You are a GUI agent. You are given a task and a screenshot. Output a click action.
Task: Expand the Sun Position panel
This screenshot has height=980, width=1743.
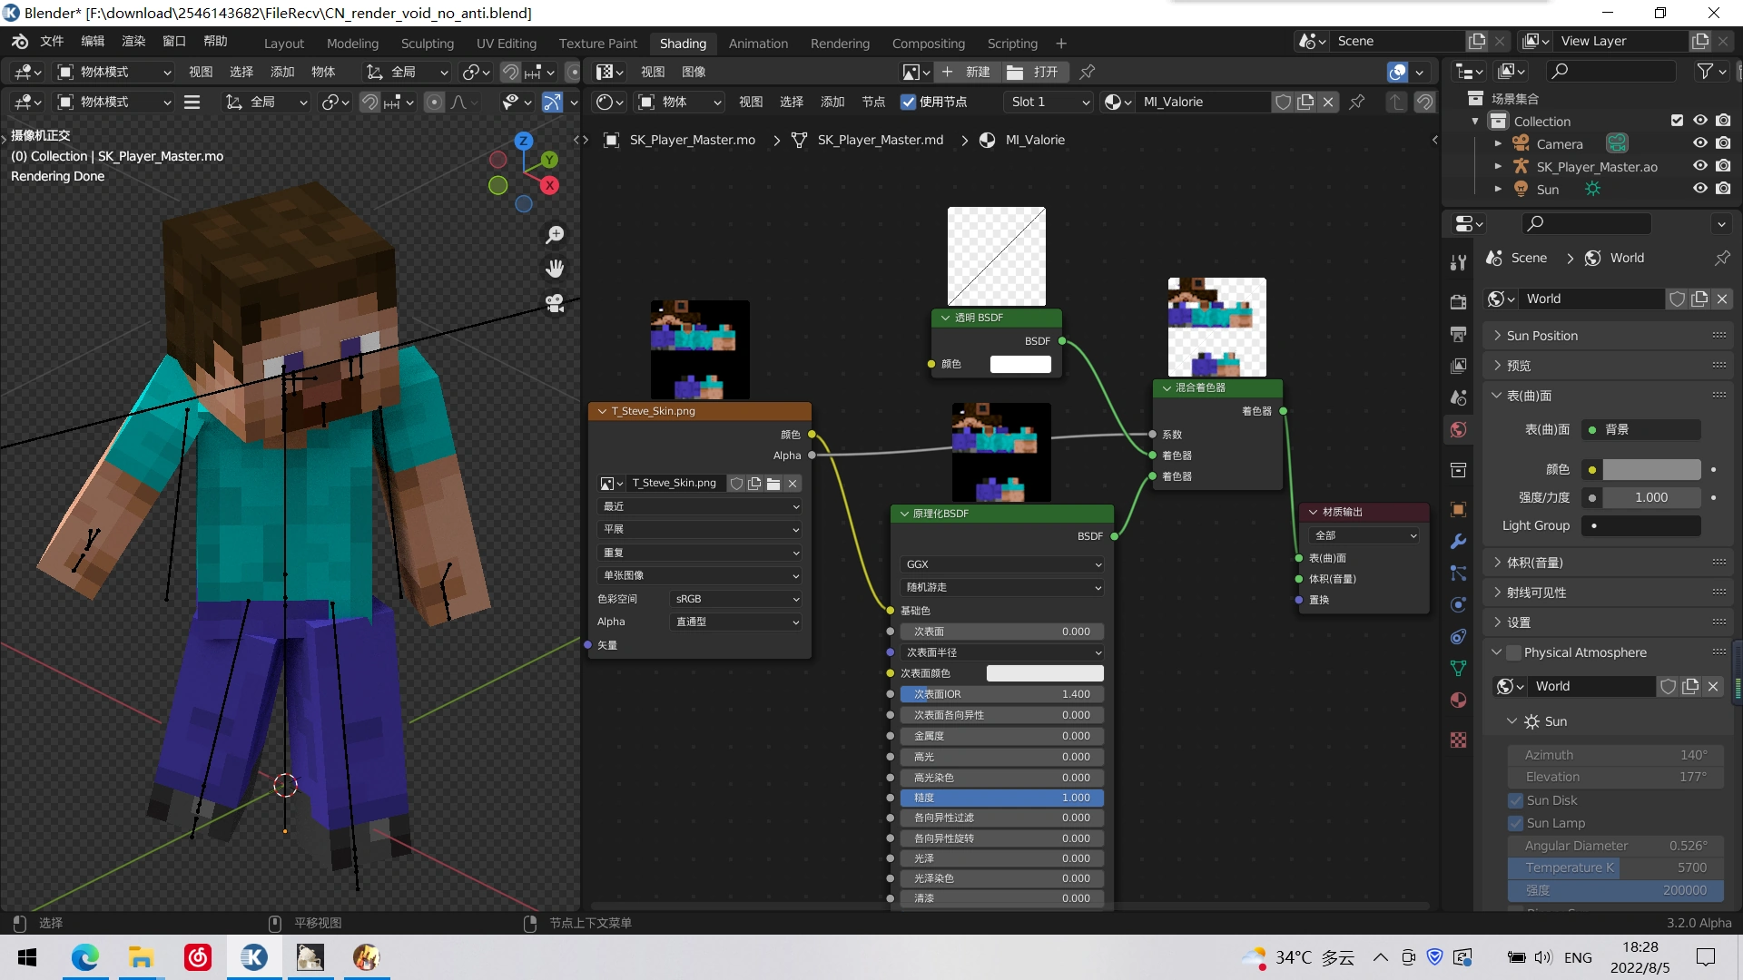click(1541, 336)
